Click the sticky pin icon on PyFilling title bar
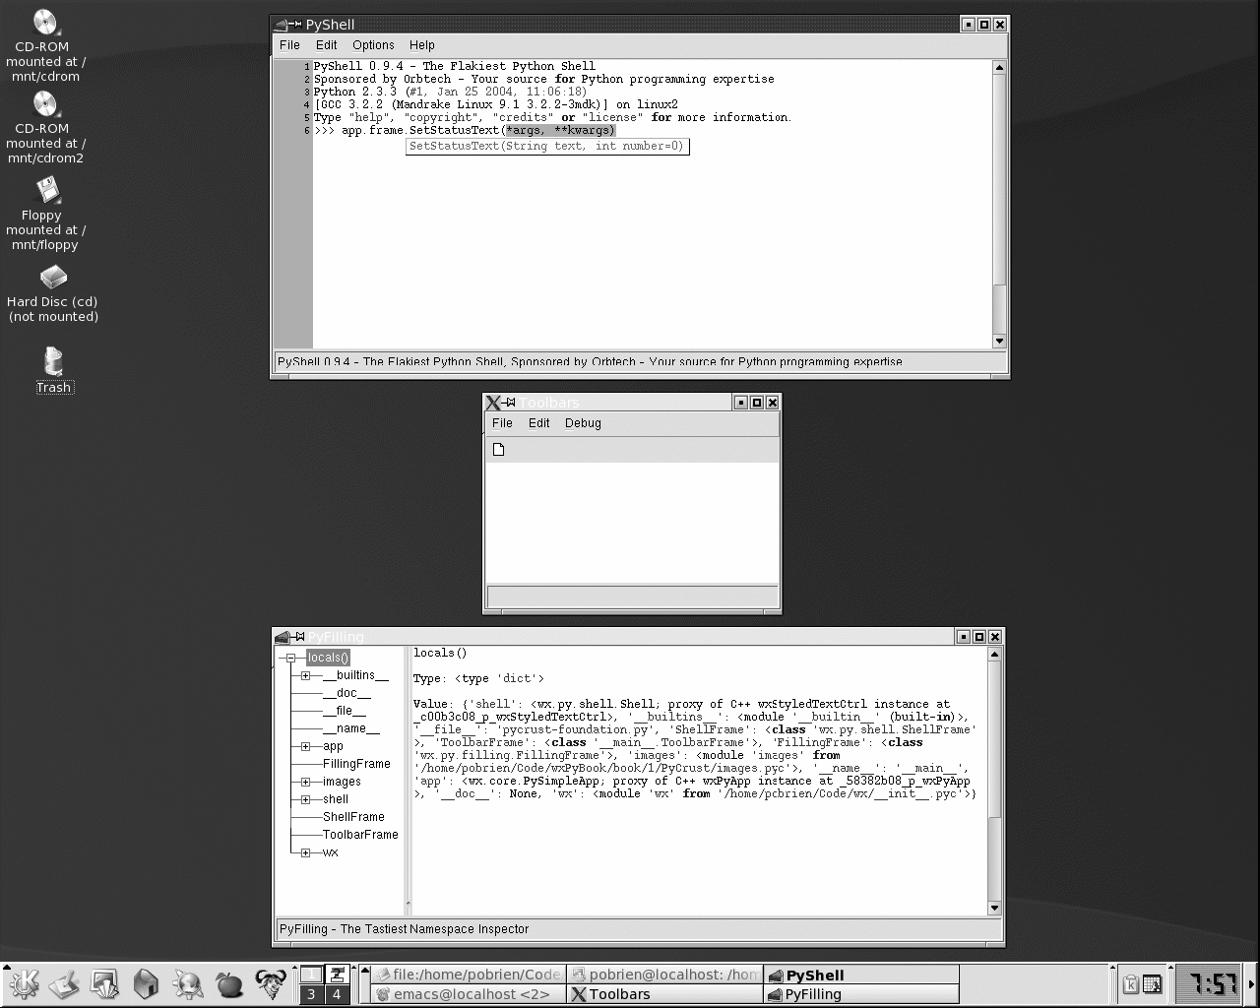This screenshot has width=1260, height=1008. coord(298,637)
